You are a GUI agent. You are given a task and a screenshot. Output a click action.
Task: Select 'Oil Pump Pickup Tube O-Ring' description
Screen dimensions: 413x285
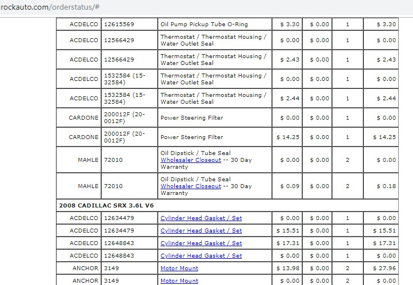(x=204, y=24)
